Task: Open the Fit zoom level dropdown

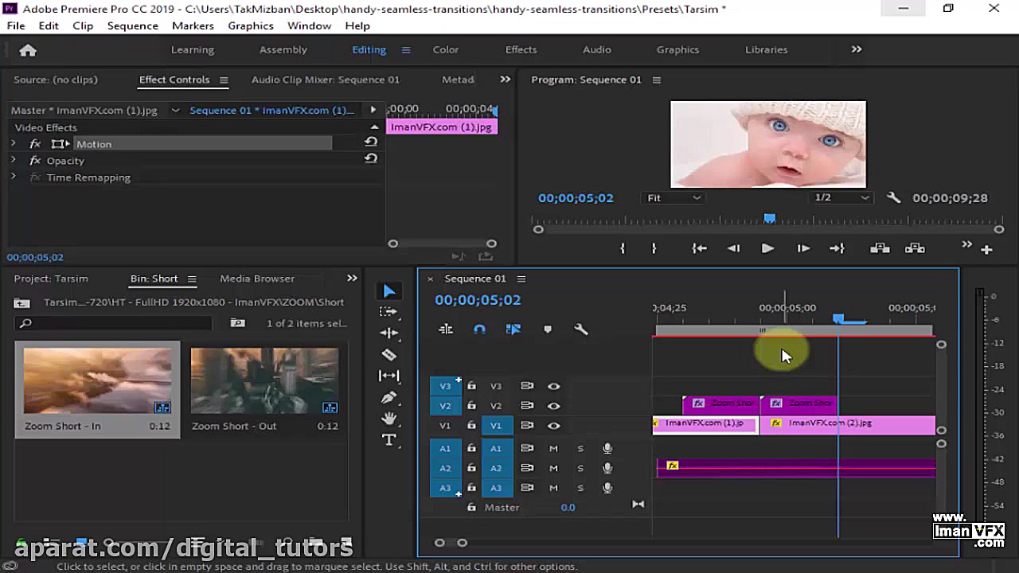Action: tap(673, 198)
